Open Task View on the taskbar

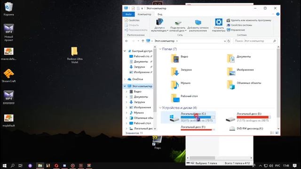pyautogui.click(x=20, y=166)
